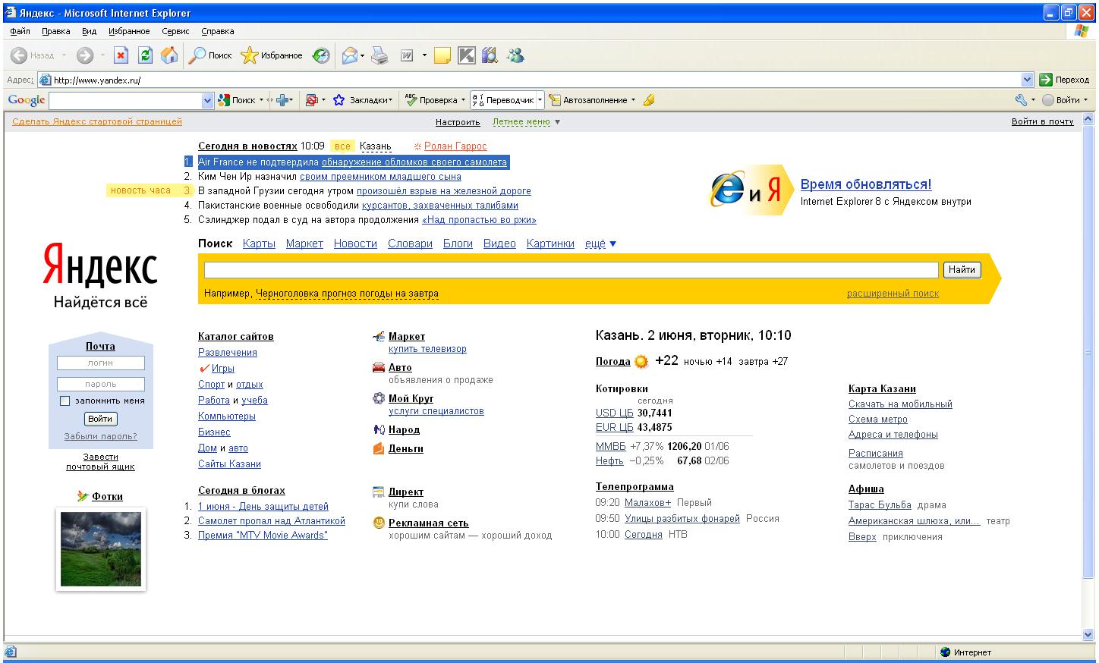Image resolution: width=1099 pixels, height=663 pixels.
Task: Click the Найти search button
Action: pos(962,269)
